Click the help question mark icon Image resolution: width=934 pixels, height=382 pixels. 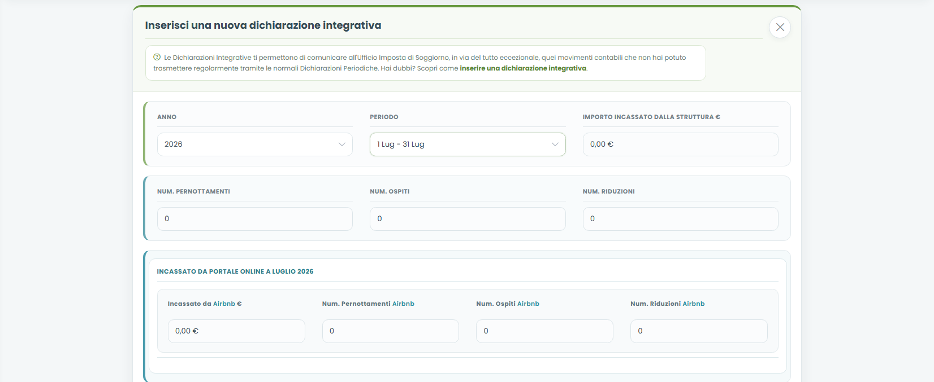click(157, 57)
